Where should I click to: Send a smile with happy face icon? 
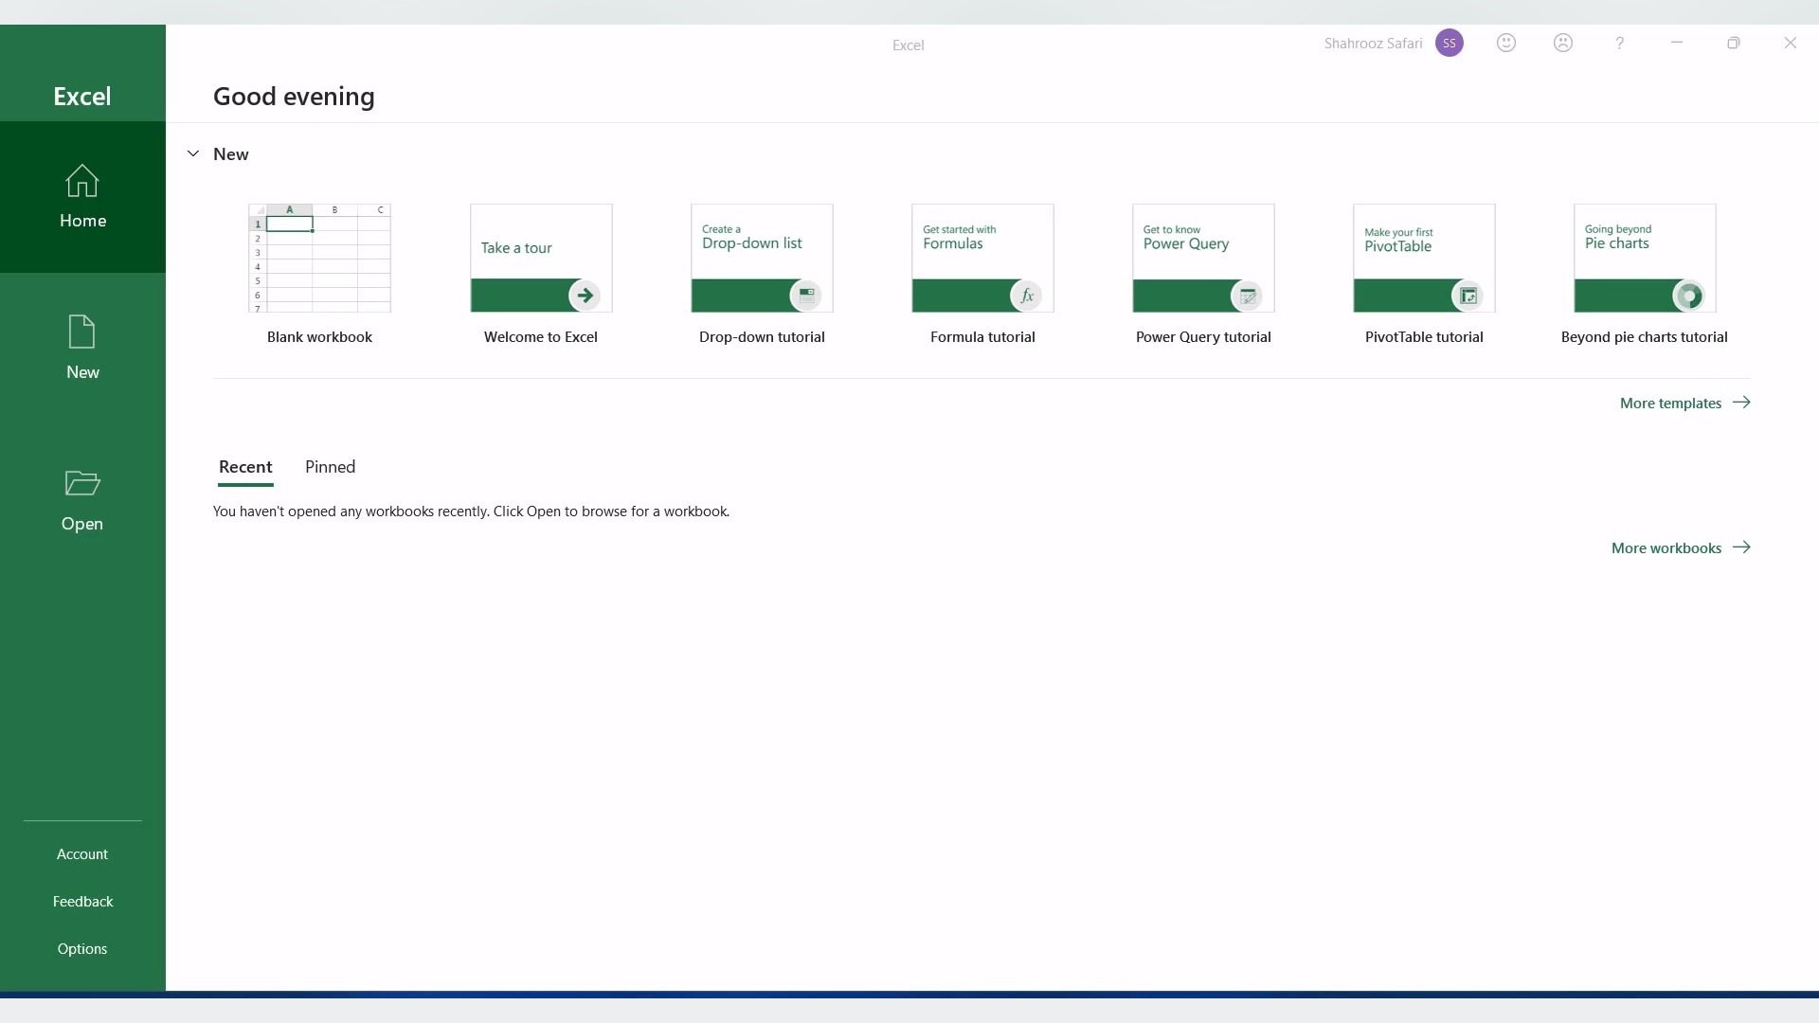coord(1506,43)
